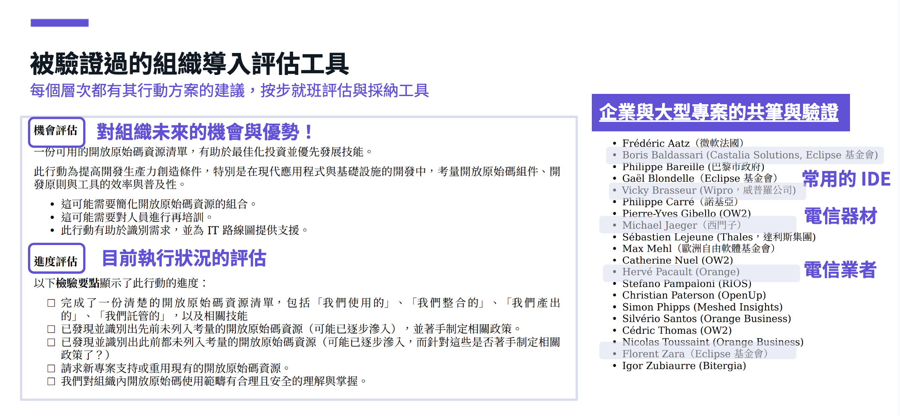Open the 企業與大型專案的共筆與驗證 underlined heading link
The image size is (900, 416).
point(719,112)
